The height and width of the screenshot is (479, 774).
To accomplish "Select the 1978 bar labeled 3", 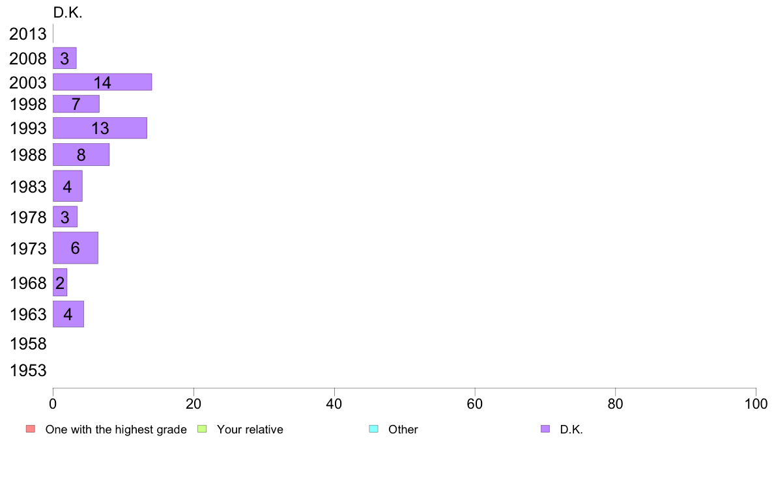I will click(x=65, y=217).
